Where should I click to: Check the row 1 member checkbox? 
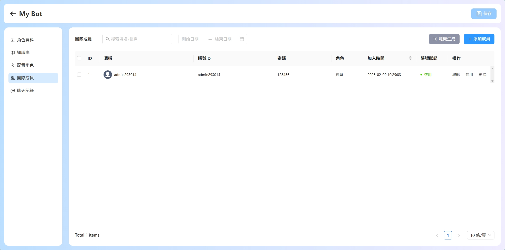pos(79,75)
